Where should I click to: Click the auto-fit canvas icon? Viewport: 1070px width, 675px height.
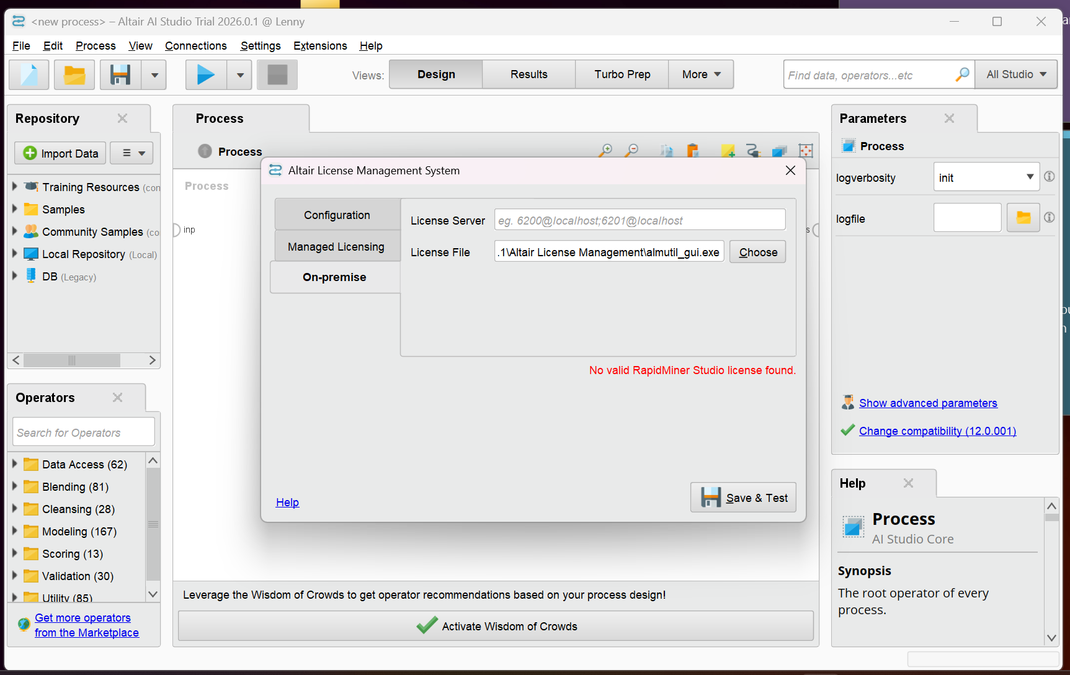coord(806,151)
